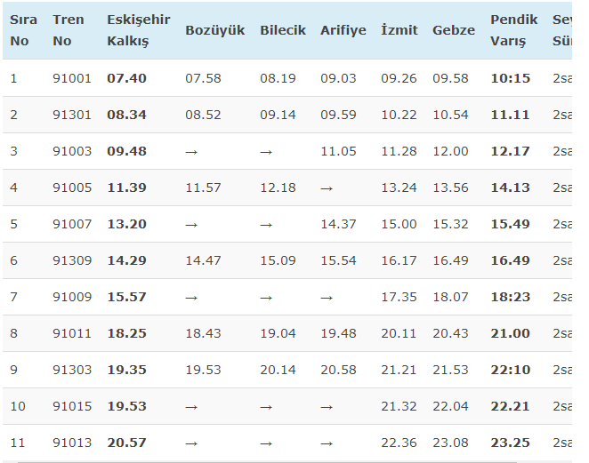Click train number 91001

click(x=72, y=78)
